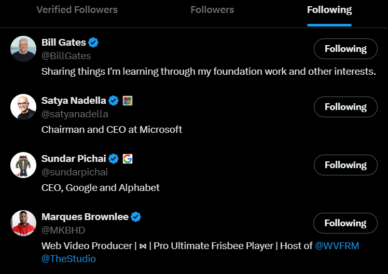Open Bill Gates' profile picture
The image size is (388, 274).
tap(23, 49)
